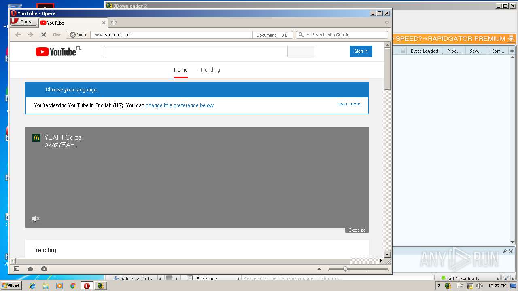The image size is (518, 291).
Task: Click JDownloader icon in system tray
Action: click(x=448, y=286)
